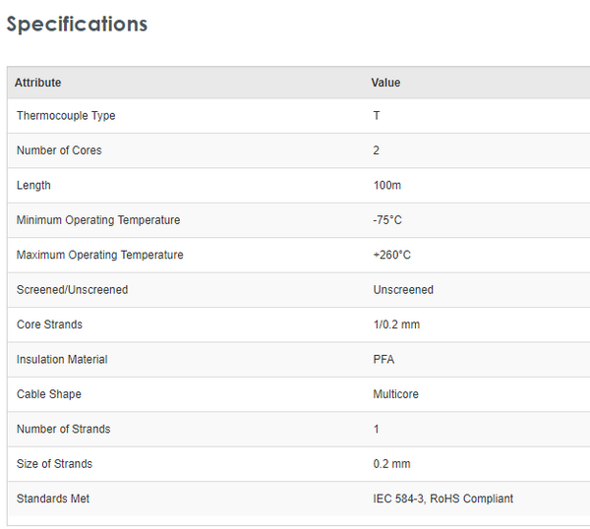Viewport: 590px width, 529px height.
Task: Click the Value column header
Action: [x=385, y=83]
